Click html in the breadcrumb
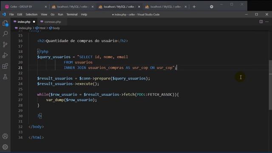Screen dimensions: 272x153 click(42, 28)
